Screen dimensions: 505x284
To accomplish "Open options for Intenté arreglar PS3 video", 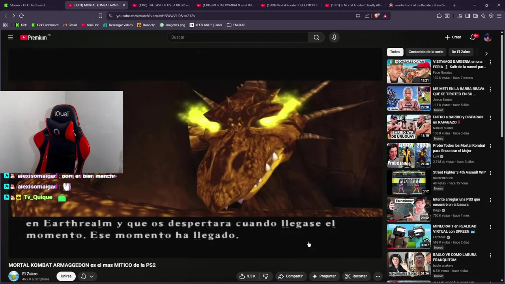I will point(490,200).
